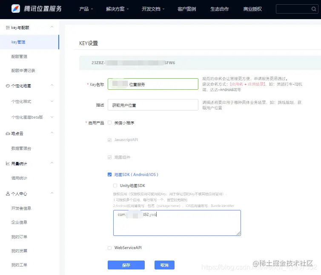
Task: Click the header search box
Action: tap(297, 9)
